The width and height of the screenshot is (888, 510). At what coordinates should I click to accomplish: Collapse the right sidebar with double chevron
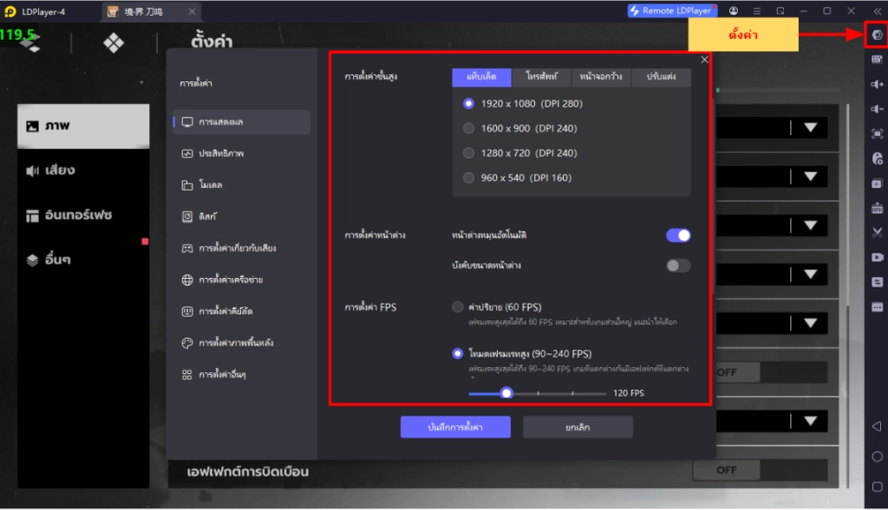tap(876, 11)
